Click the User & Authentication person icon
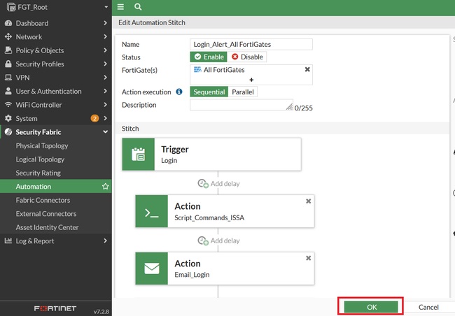455x316 pixels. tap(8, 91)
